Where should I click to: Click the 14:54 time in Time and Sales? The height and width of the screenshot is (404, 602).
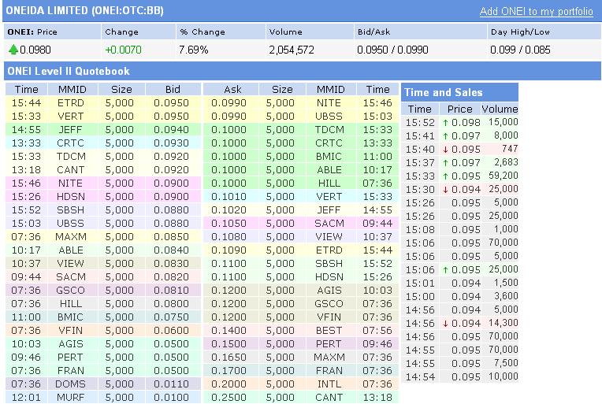pyautogui.click(x=421, y=377)
